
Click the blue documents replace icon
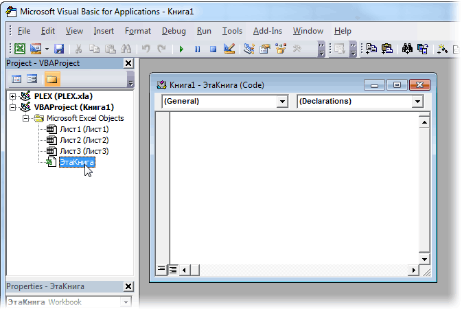coord(423,49)
